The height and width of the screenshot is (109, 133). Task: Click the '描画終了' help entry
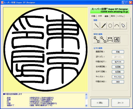[x=11, y=105]
